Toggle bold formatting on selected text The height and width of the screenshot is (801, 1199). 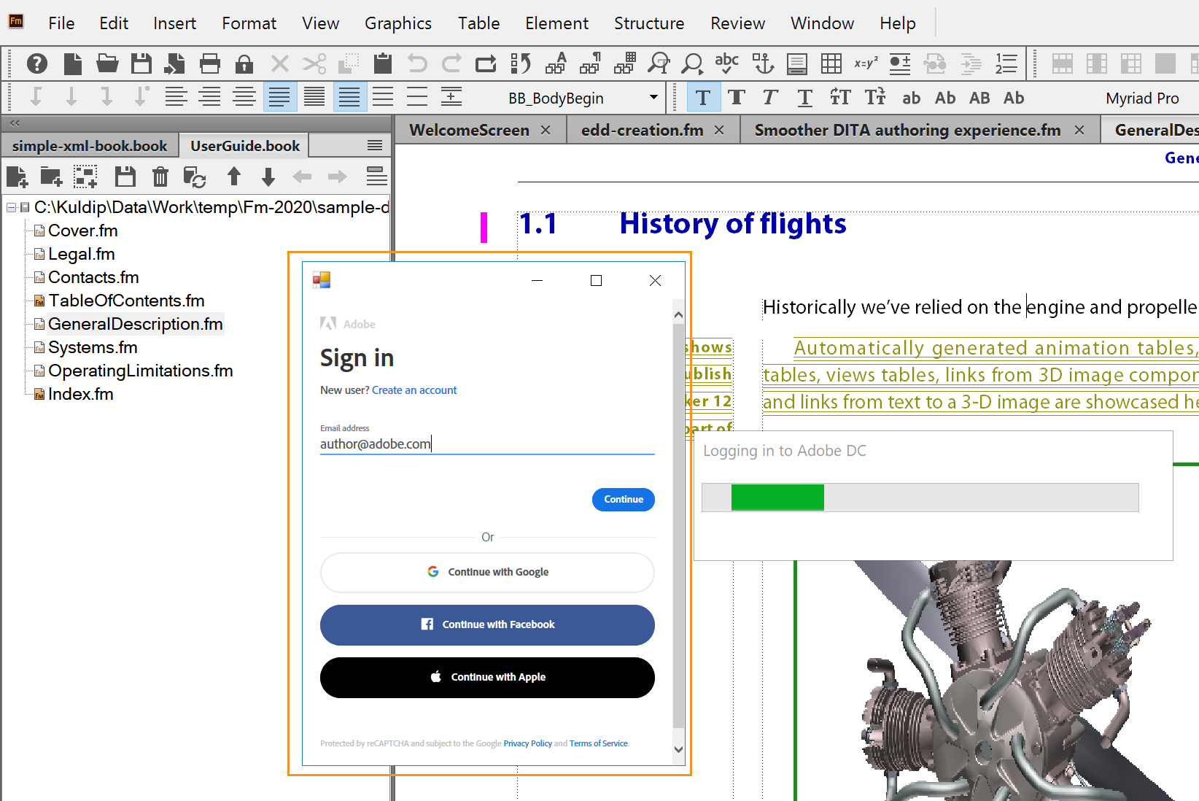point(737,97)
